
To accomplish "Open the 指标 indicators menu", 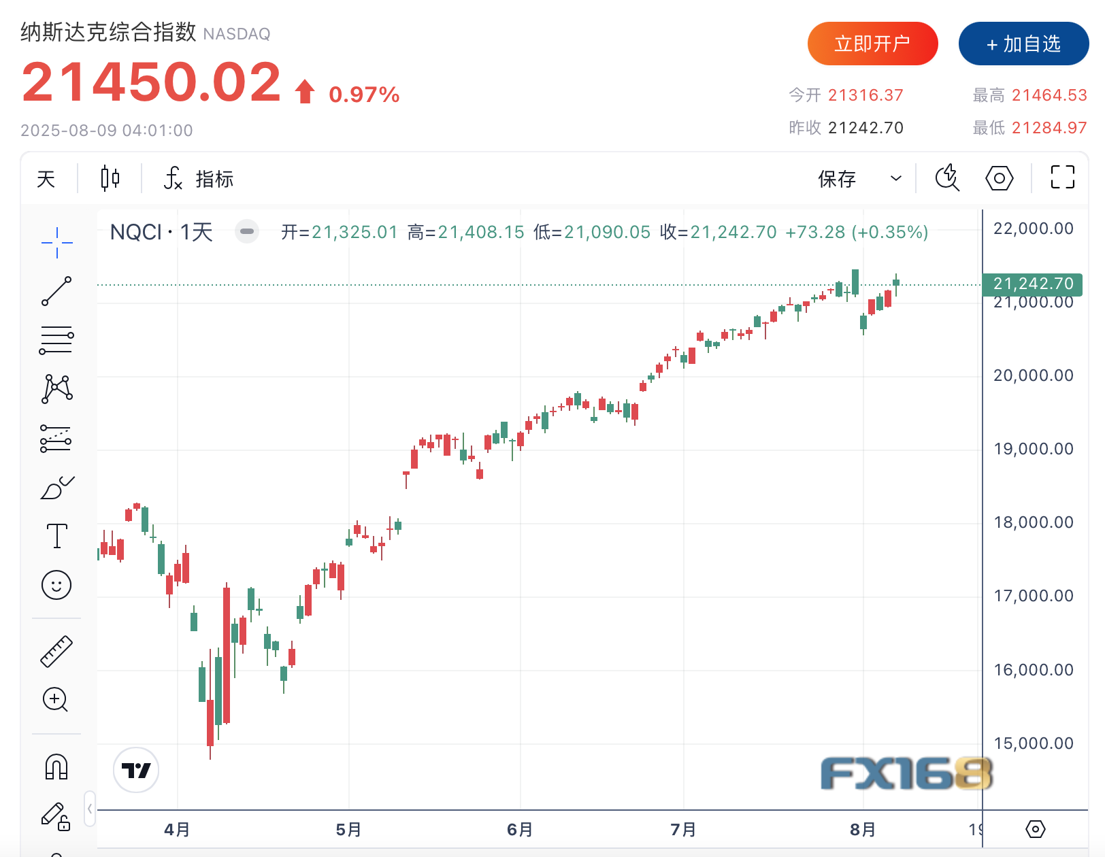I will click(x=199, y=179).
